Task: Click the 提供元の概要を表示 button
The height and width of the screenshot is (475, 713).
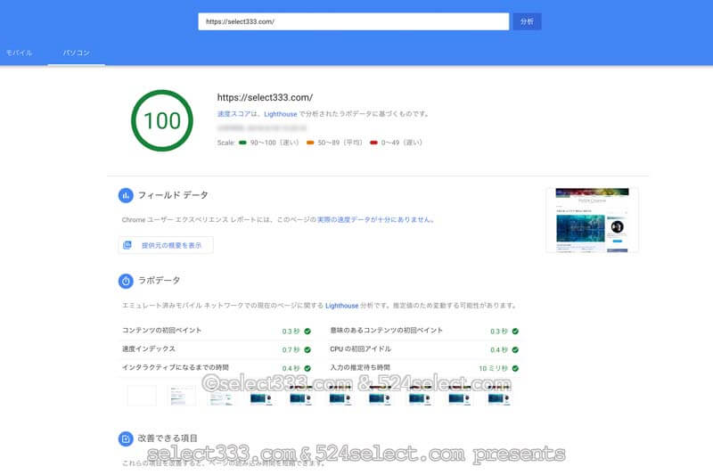Action: click(x=166, y=245)
